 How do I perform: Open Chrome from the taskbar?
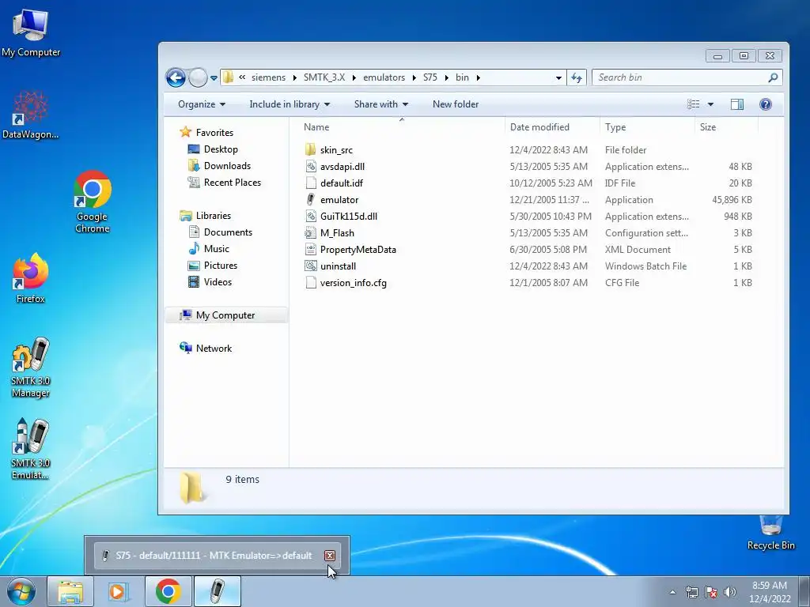pyautogui.click(x=168, y=591)
